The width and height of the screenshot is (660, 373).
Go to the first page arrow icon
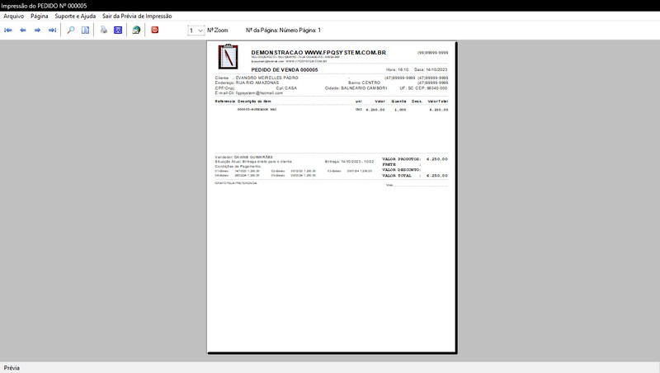[x=8, y=30]
